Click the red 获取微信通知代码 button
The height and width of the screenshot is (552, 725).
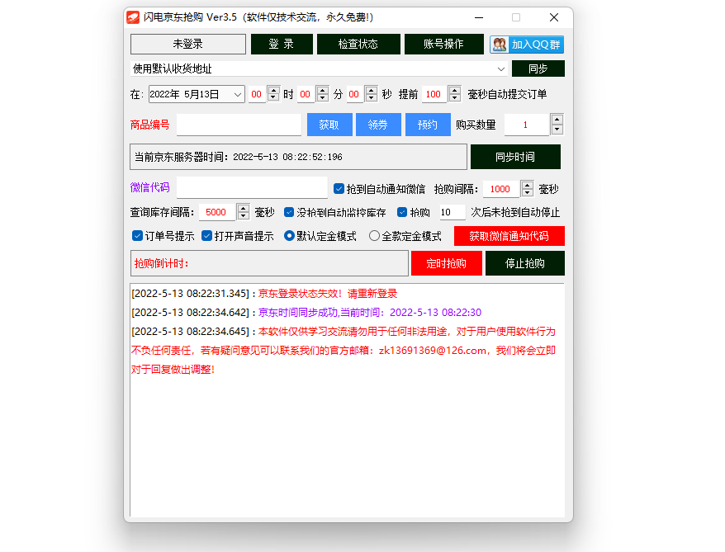[509, 235]
